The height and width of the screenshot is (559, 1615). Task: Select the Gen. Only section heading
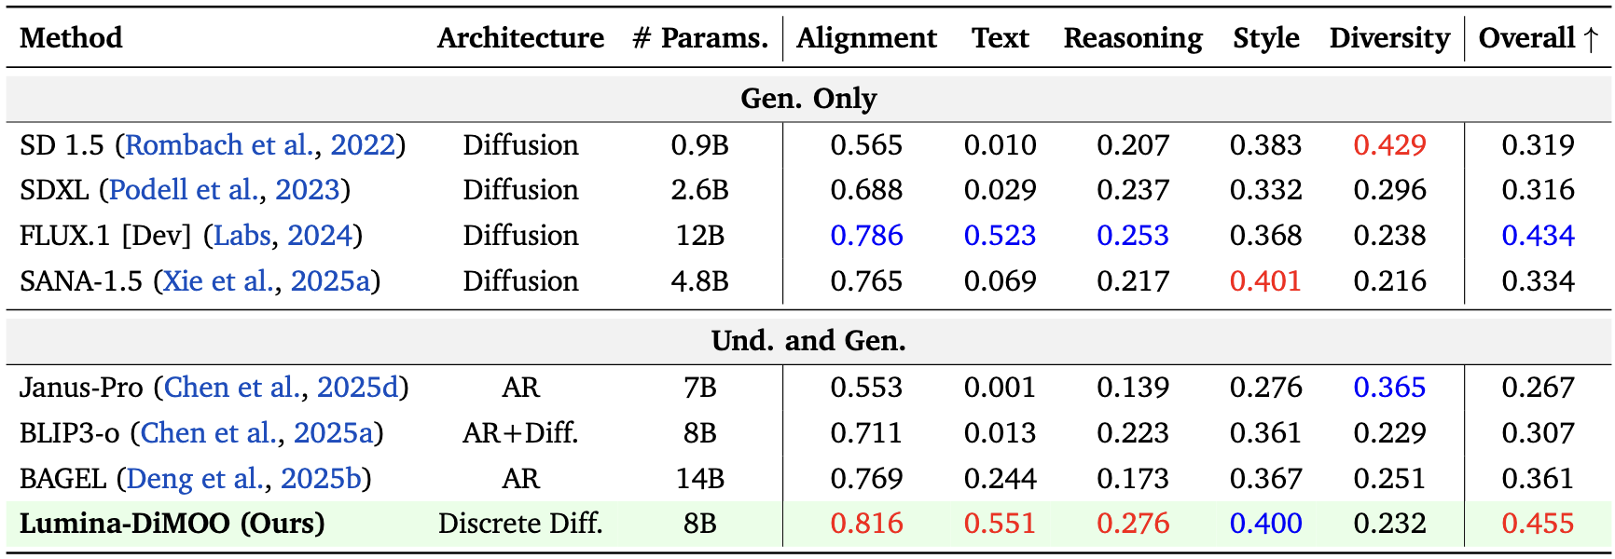(808, 99)
